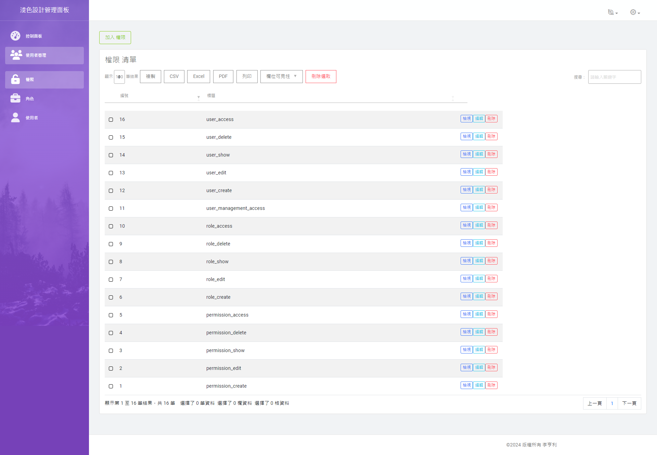Check the checkbox for row user_access
This screenshot has height=455, width=657.
click(111, 120)
